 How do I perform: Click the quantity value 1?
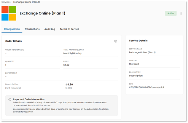[6, 65]
